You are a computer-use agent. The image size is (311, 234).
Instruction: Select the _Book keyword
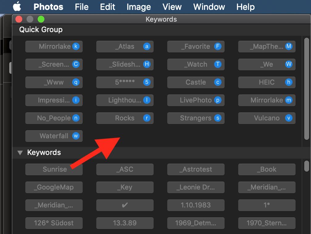pos(267,169)
